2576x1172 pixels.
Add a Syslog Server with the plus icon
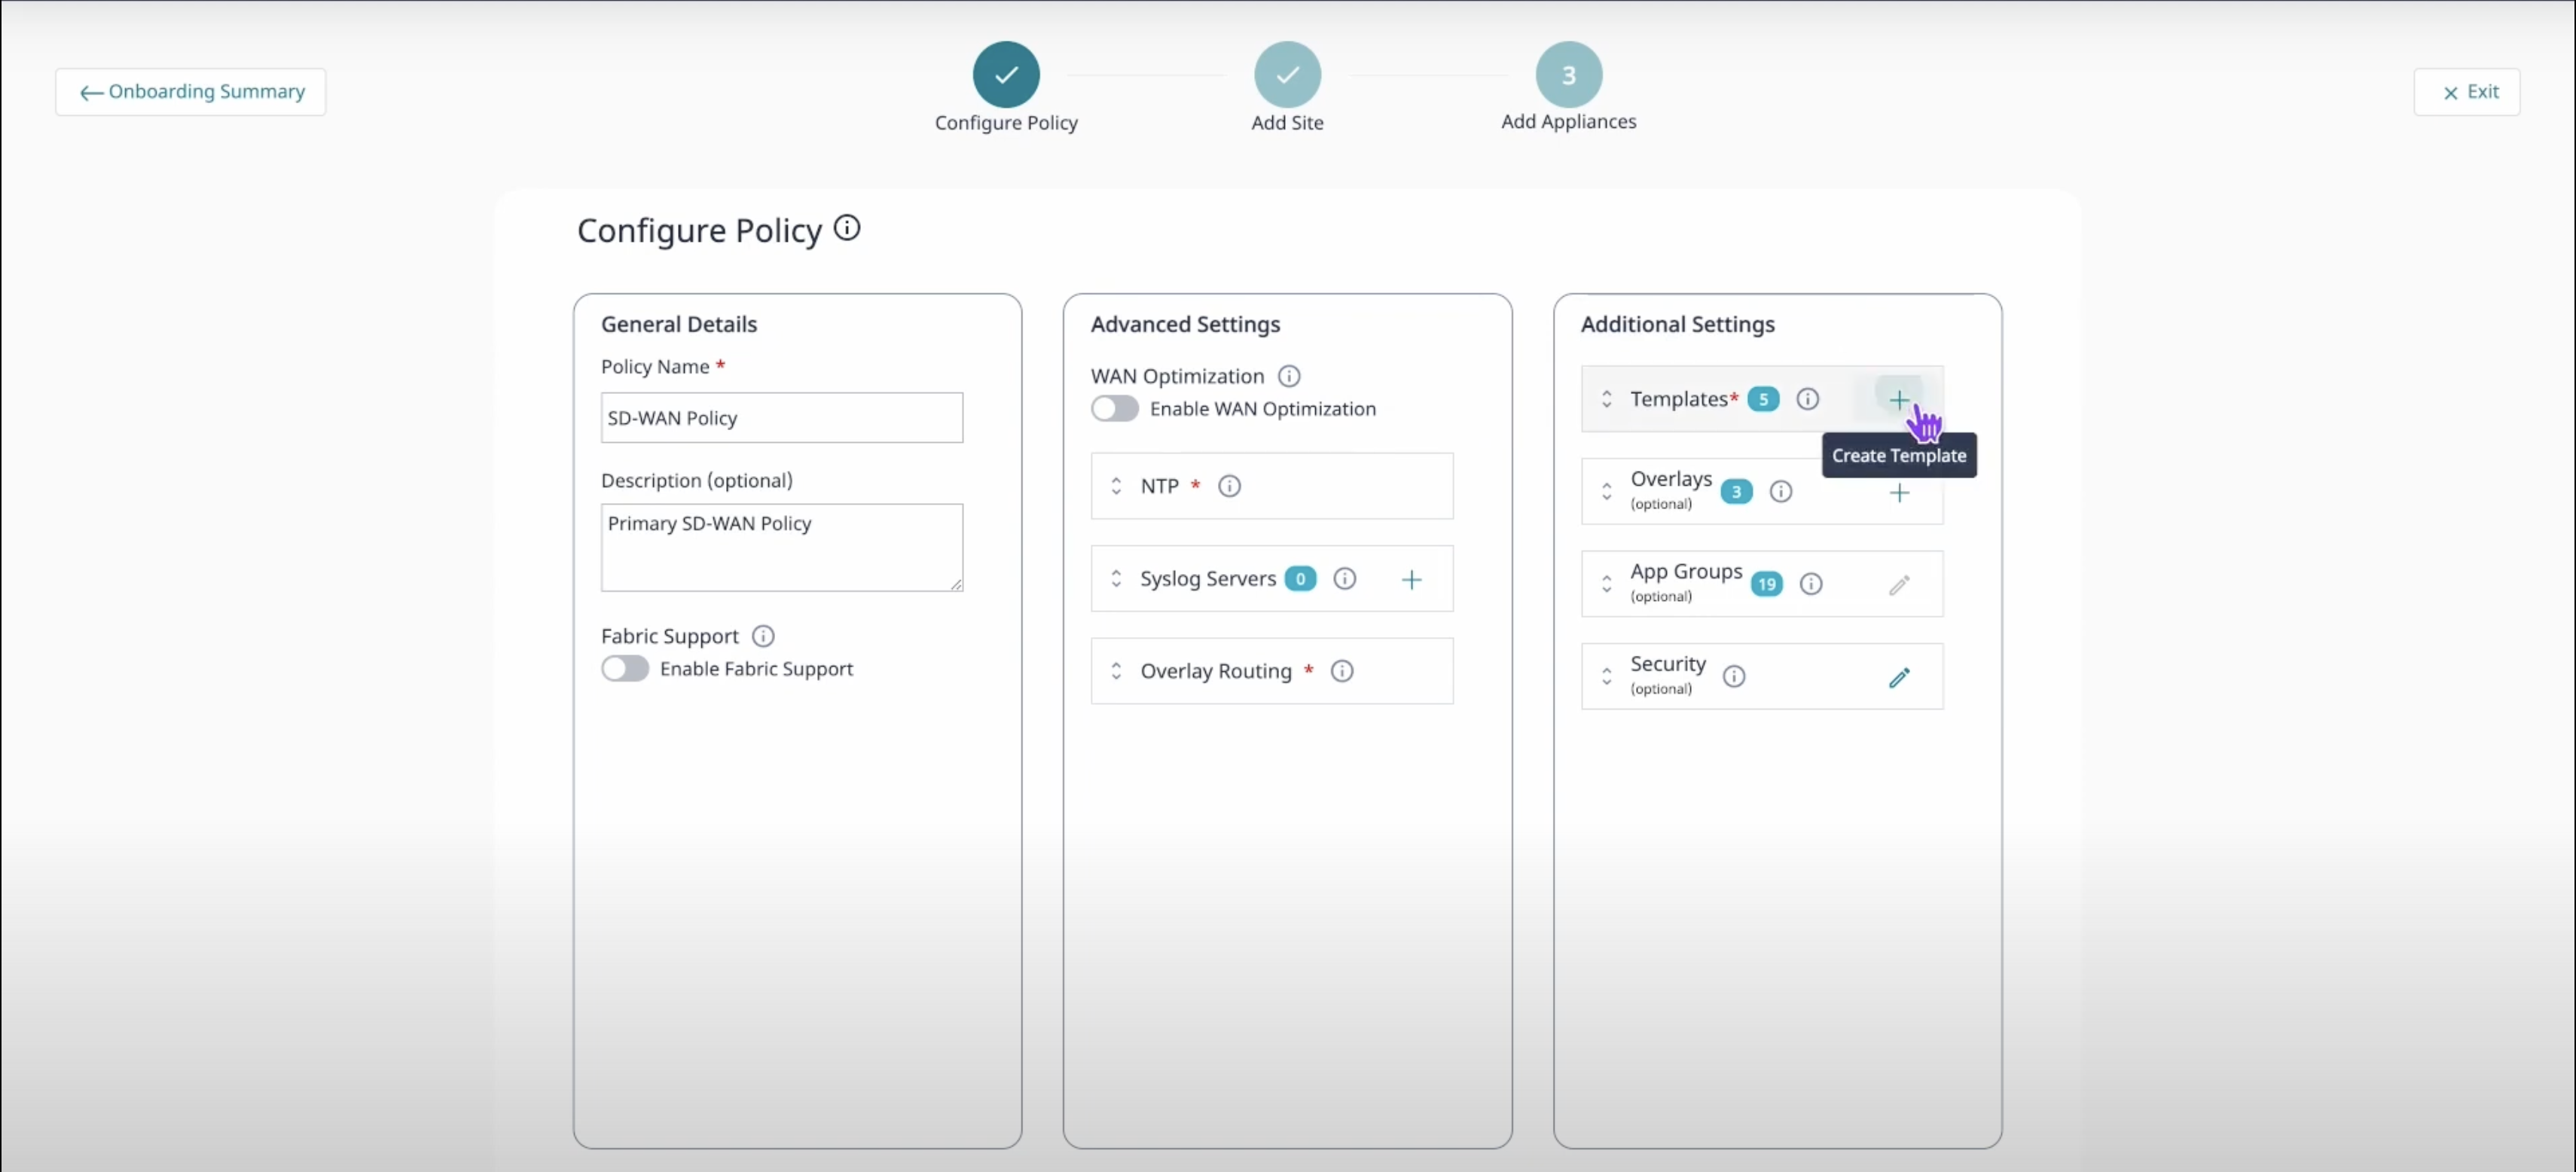click(1411, 578)
